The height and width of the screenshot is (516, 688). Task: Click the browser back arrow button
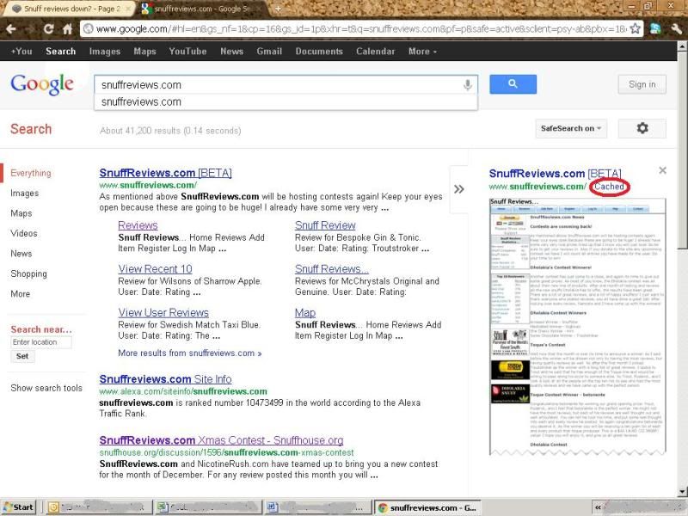click(11, 29)
